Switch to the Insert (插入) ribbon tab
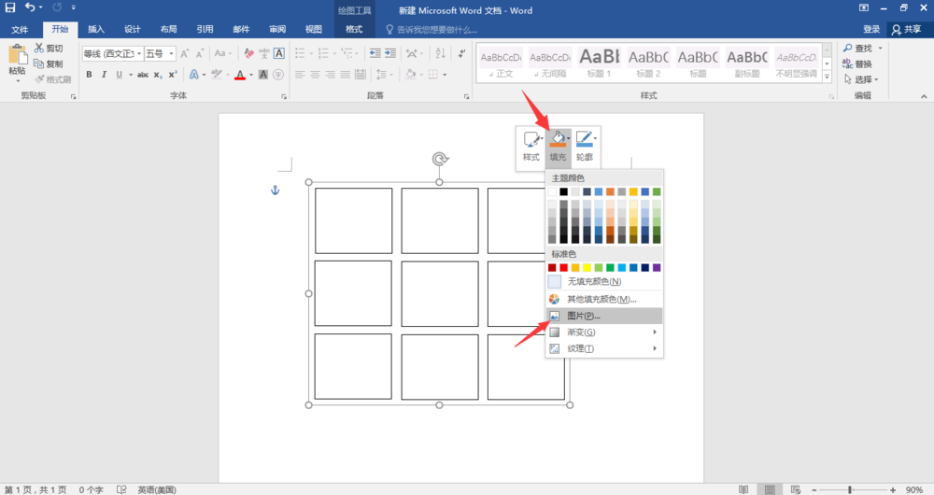The height and width of the screenshot is (495, 934). pos(96,30)
